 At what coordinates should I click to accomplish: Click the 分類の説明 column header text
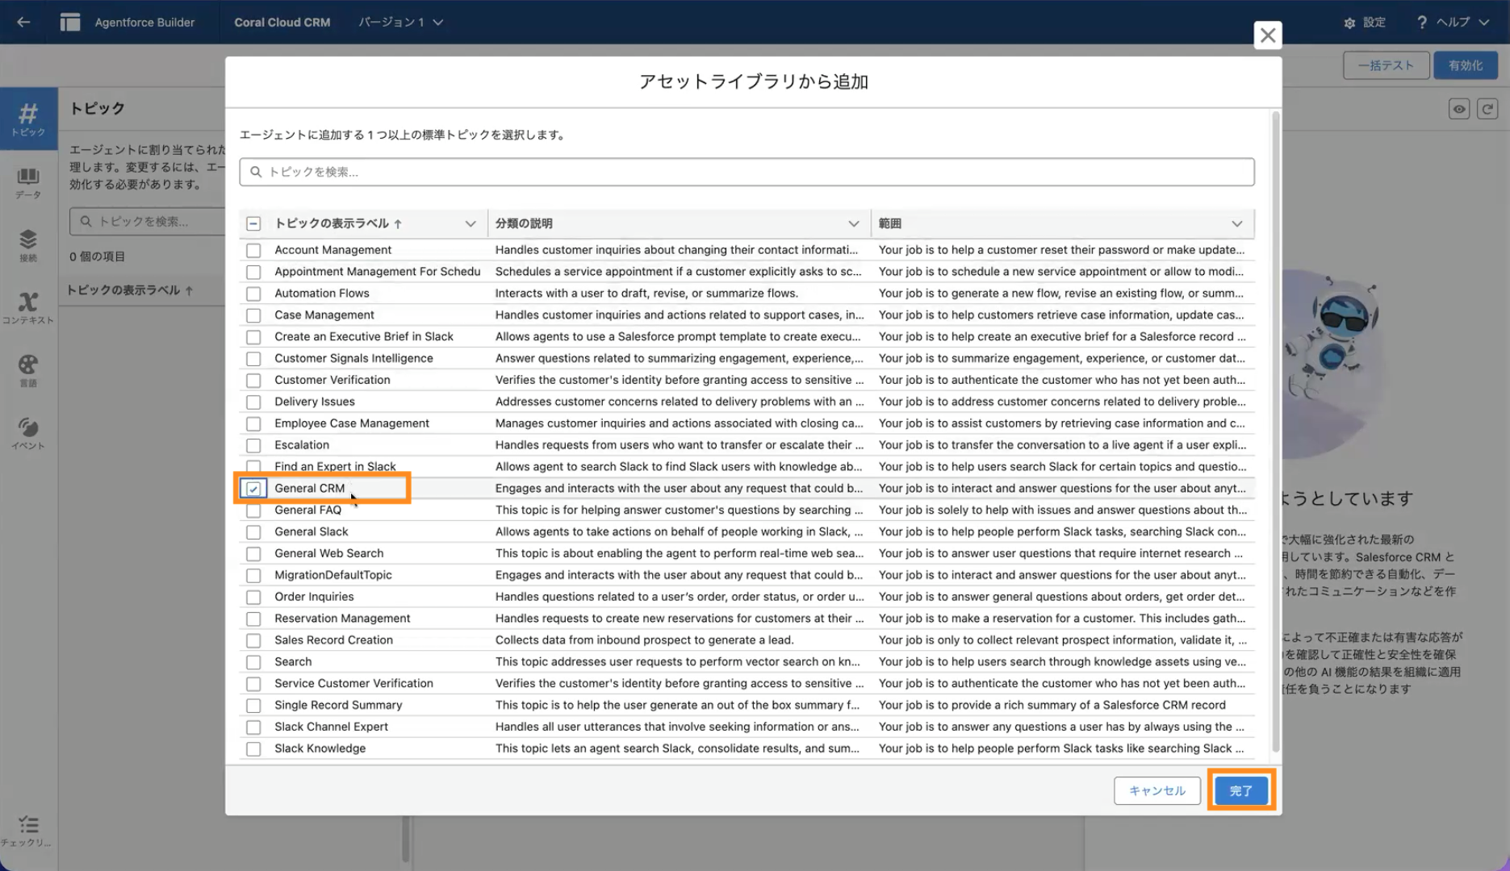[524, 223]
